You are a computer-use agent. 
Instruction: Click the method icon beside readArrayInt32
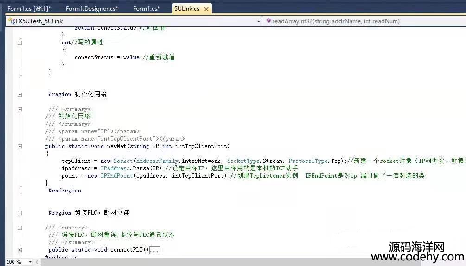point(268,21)
